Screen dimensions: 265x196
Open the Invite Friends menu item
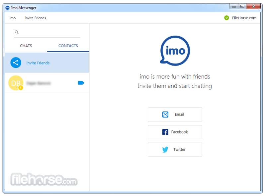(x=35, y=18)
